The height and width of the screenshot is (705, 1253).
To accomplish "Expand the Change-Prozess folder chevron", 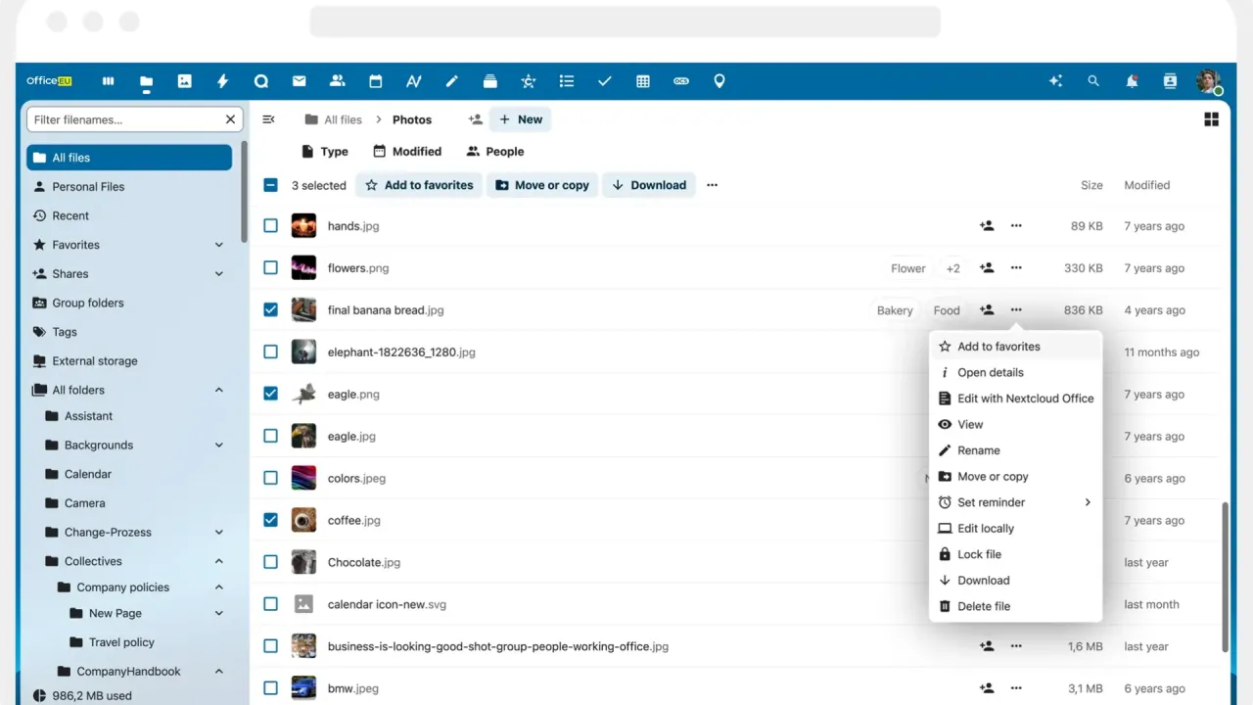I will click(x=219, y=533).
